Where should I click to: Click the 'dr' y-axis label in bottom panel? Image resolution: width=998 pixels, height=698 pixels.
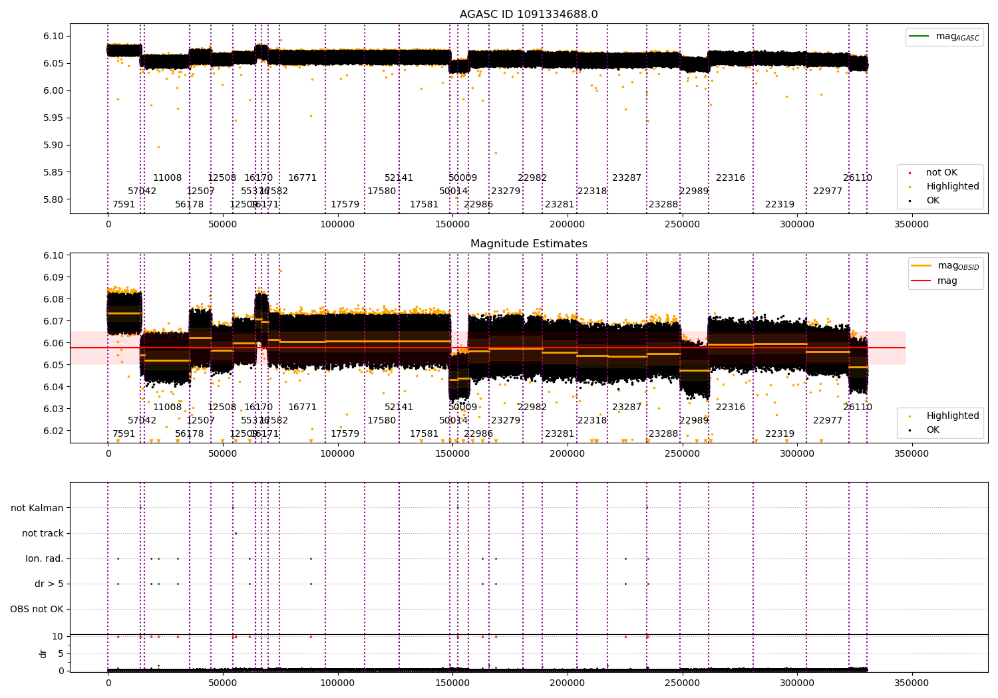pyautogui.click(x=43, y=653)
